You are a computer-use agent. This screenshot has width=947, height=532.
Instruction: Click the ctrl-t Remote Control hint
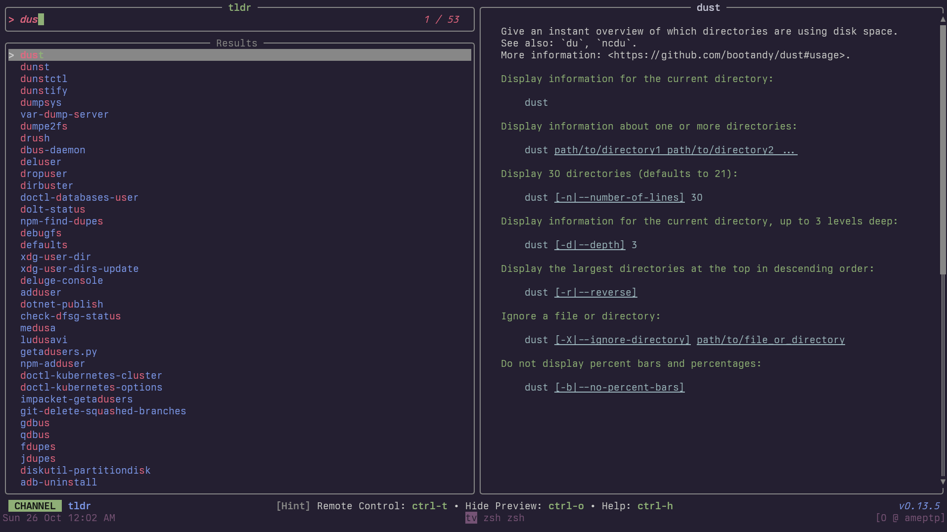click(429, 506)
